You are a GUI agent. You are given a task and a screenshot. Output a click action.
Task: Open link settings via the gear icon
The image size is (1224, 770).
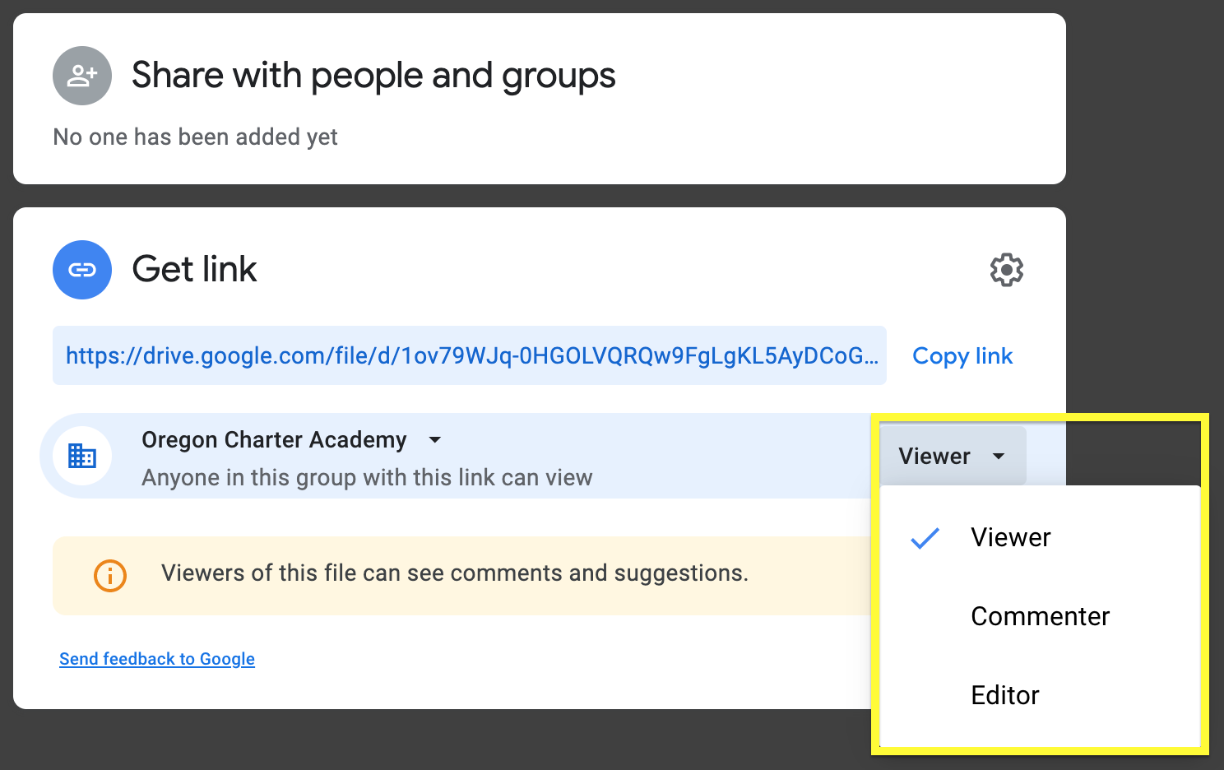click(x=1006, y=270)
